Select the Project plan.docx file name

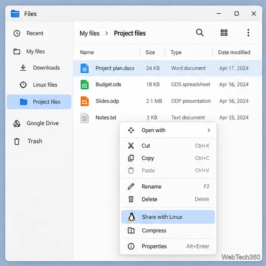[115, 68]
